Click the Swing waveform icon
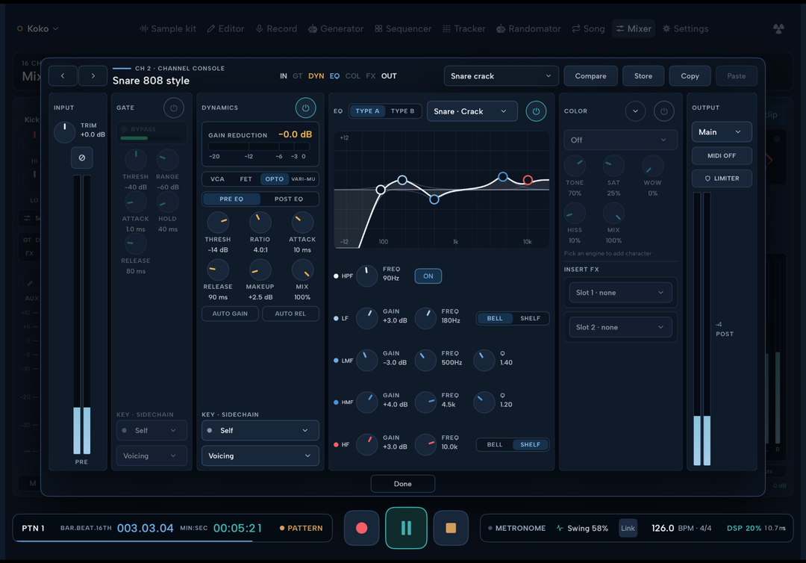Image resolution: width=806 pixels, height=563 pixels. pos(560,528)
